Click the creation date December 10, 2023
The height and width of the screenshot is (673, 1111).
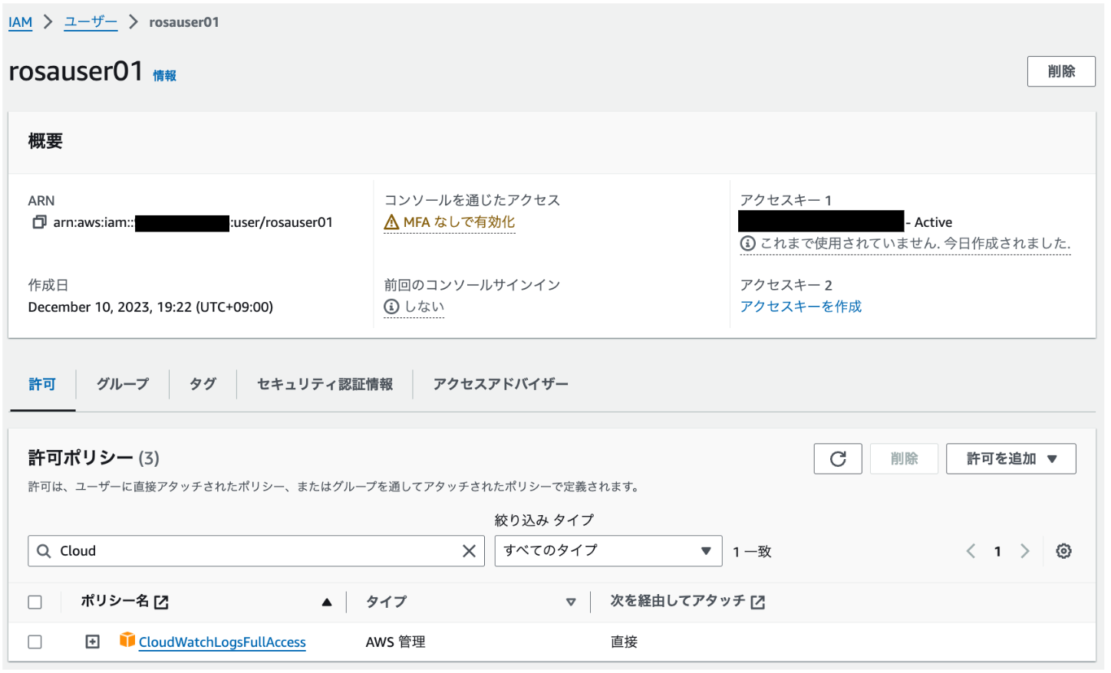click(x=150, y=307)
